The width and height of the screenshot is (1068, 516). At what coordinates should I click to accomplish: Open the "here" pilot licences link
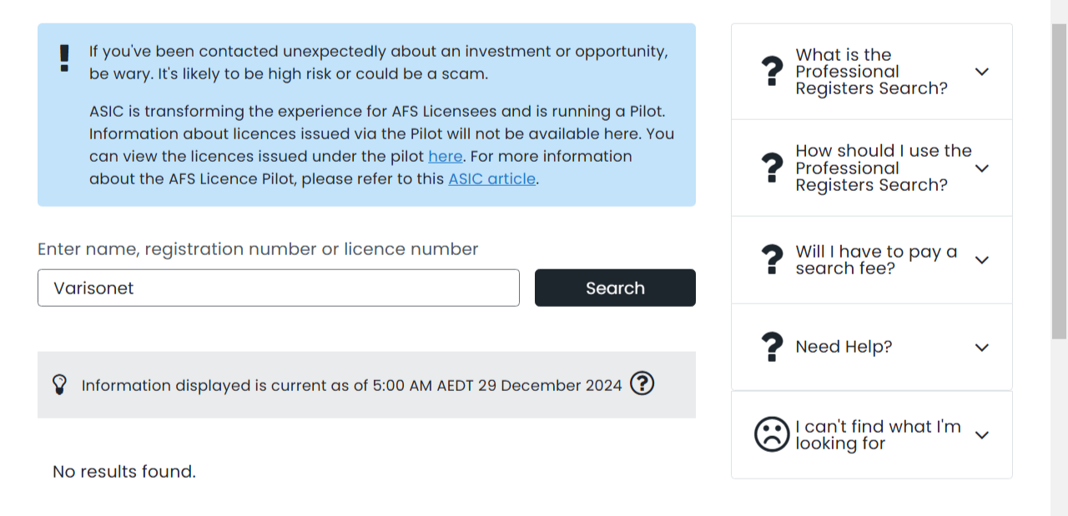point(445,157)
